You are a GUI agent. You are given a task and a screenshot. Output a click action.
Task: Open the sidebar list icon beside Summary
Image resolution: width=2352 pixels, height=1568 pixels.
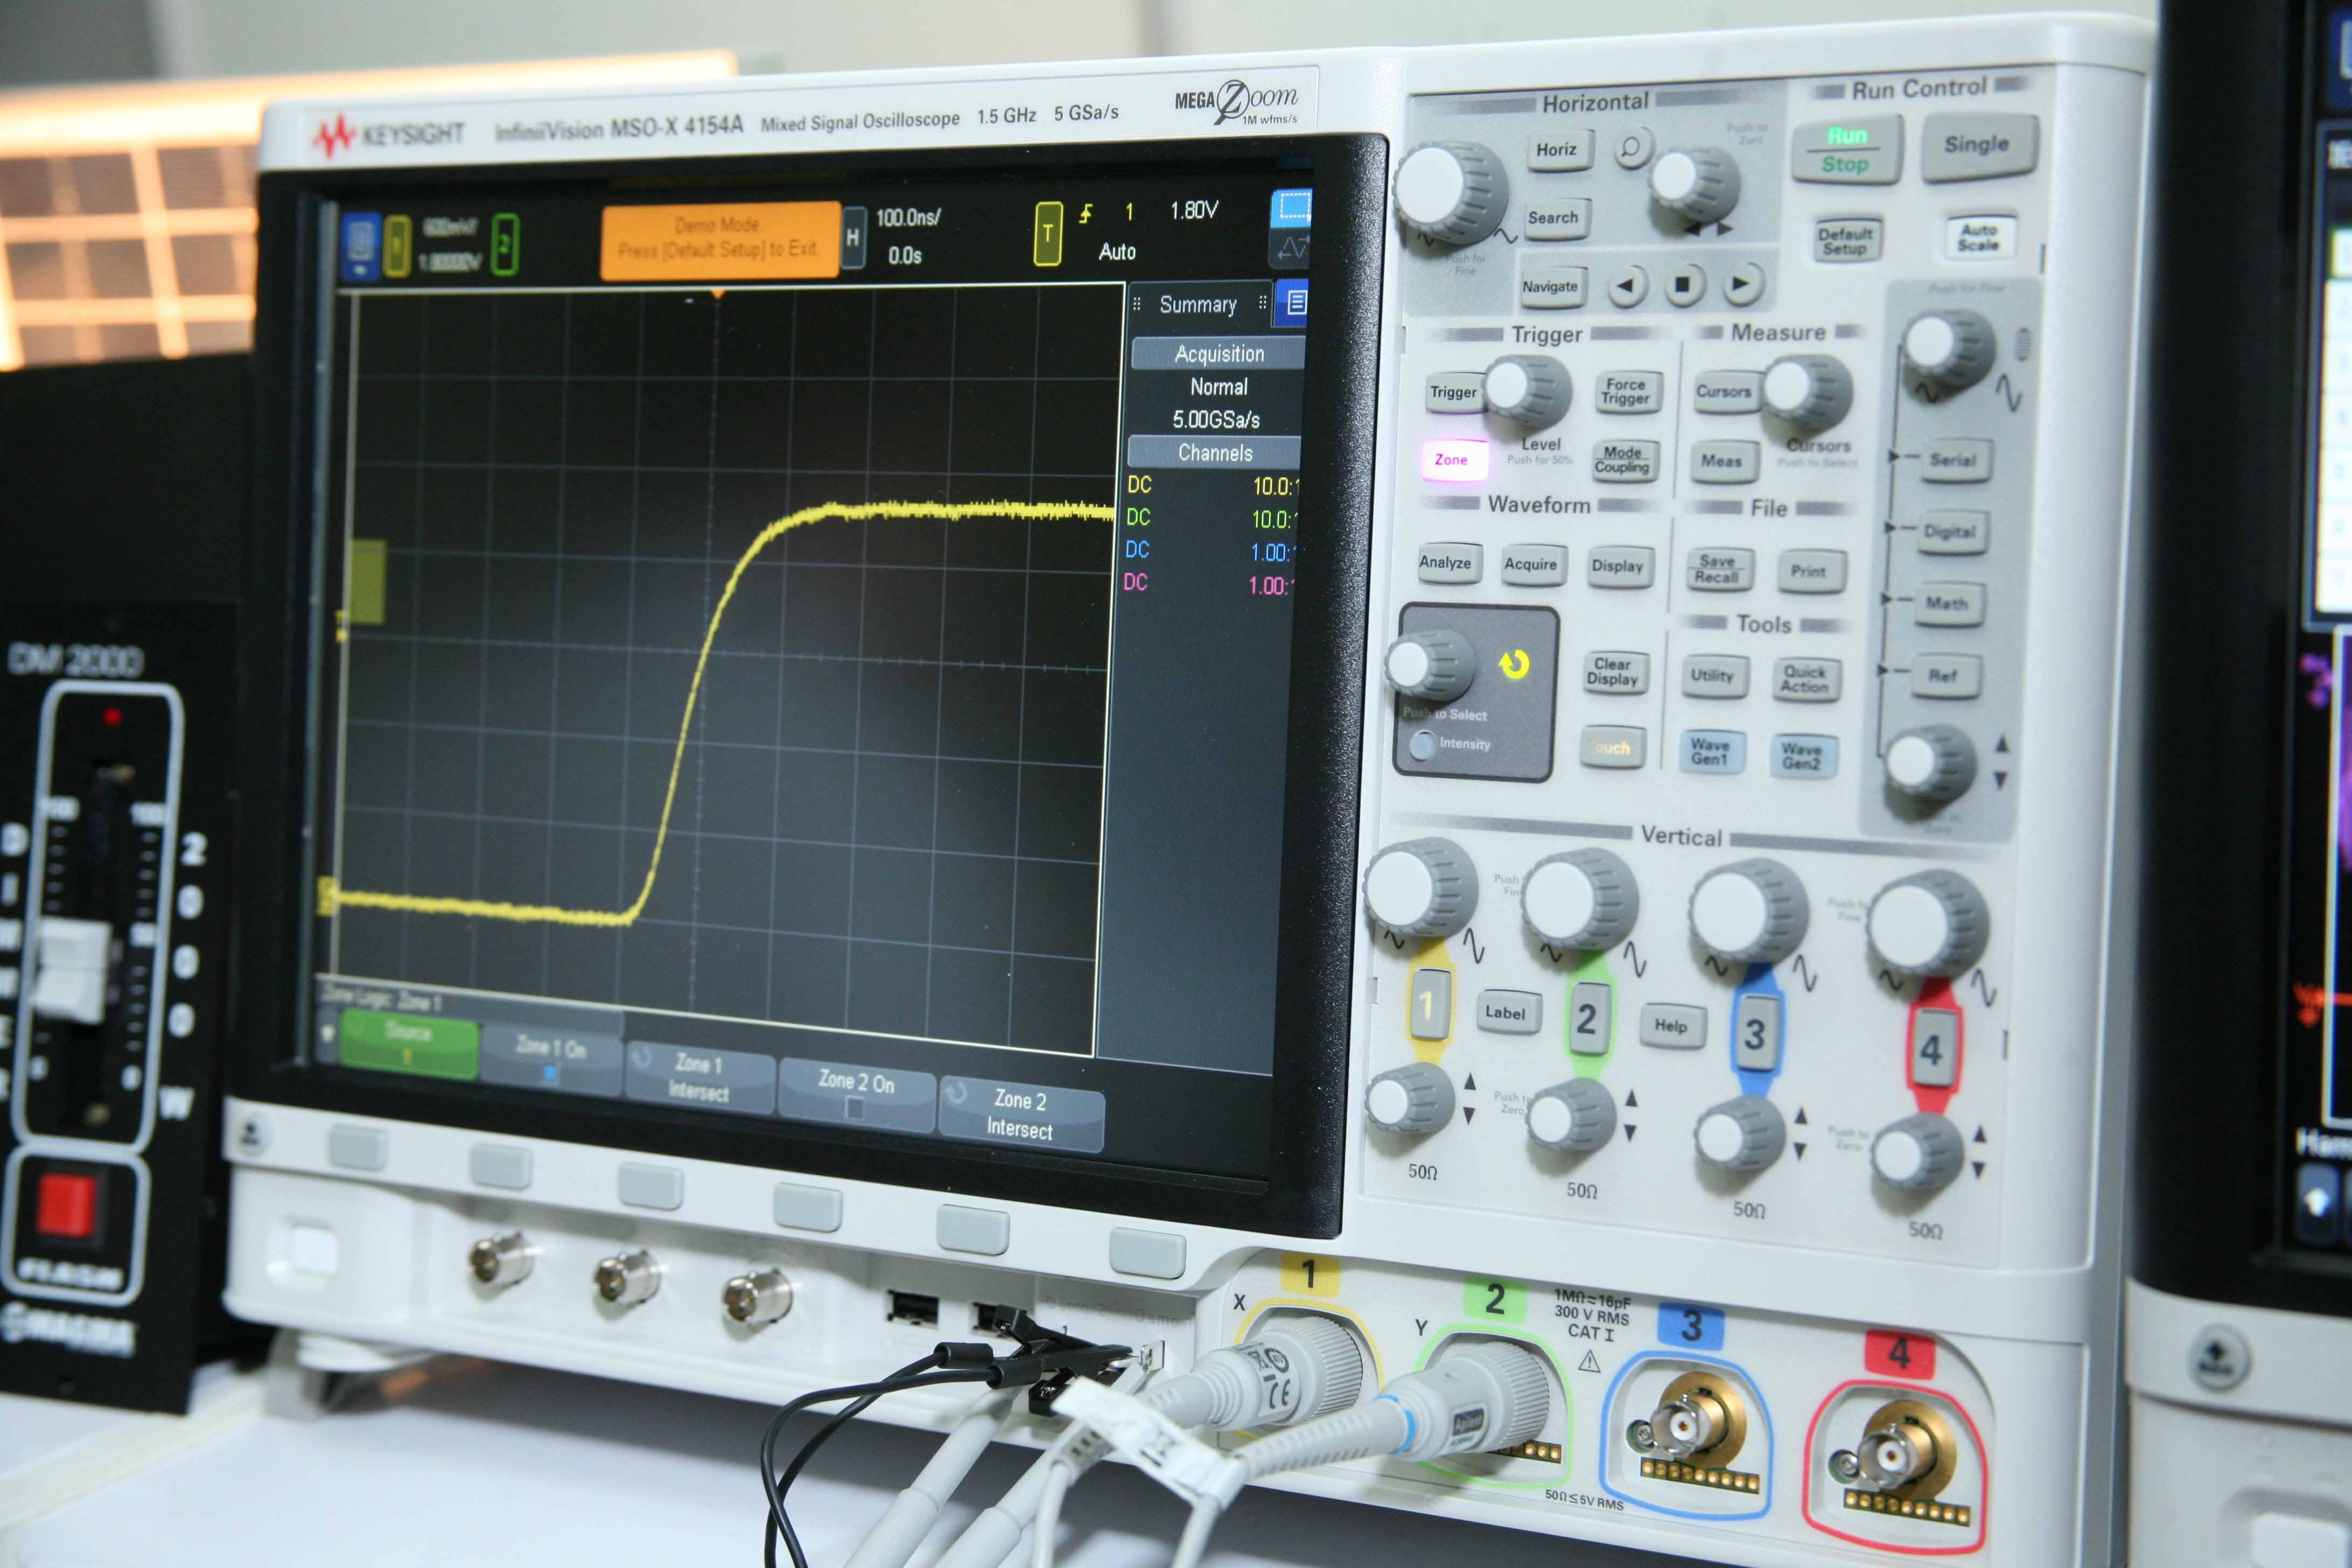(x=1296, y=303)
